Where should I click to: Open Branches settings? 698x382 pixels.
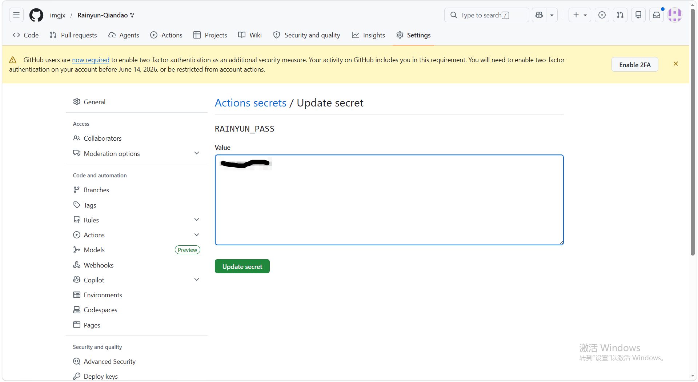(x=137, y=190)
